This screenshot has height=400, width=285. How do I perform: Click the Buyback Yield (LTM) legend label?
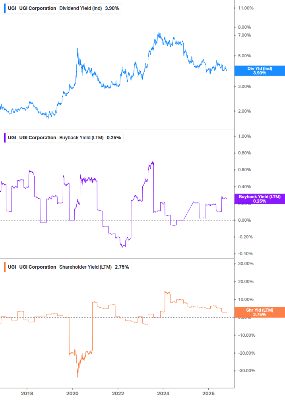point(81,138)
